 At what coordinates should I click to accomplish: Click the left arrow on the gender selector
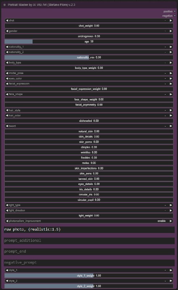click(7, 31)
